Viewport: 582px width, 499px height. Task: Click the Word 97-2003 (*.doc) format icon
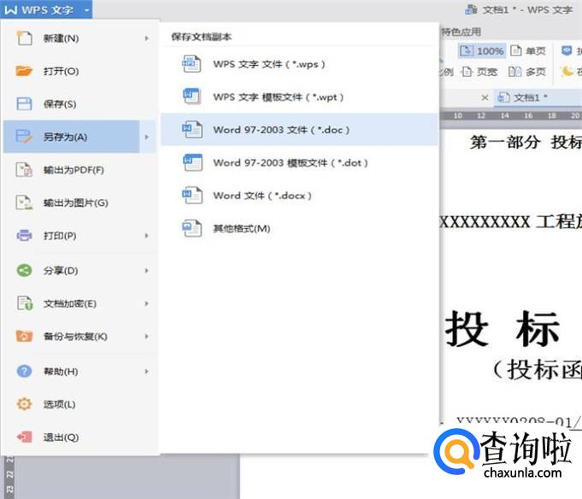pyautogui.click(x=192, y=130)
